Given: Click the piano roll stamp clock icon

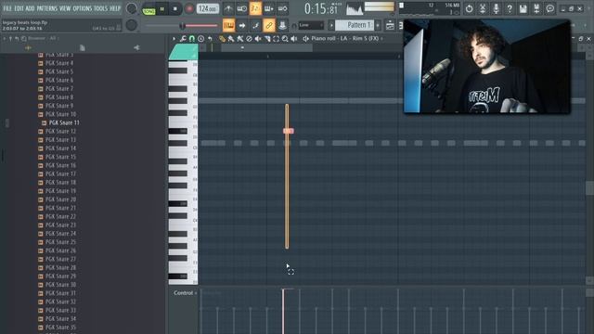Looking at the screenshot, I should pyautogui.click(x=200, y=39).
